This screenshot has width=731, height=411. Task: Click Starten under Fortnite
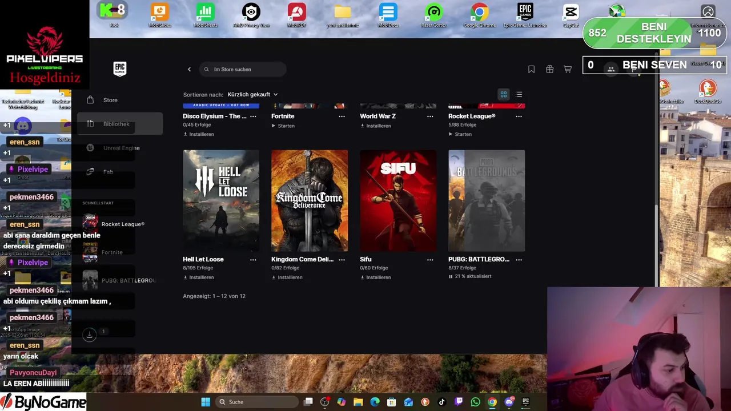point(283,126)
